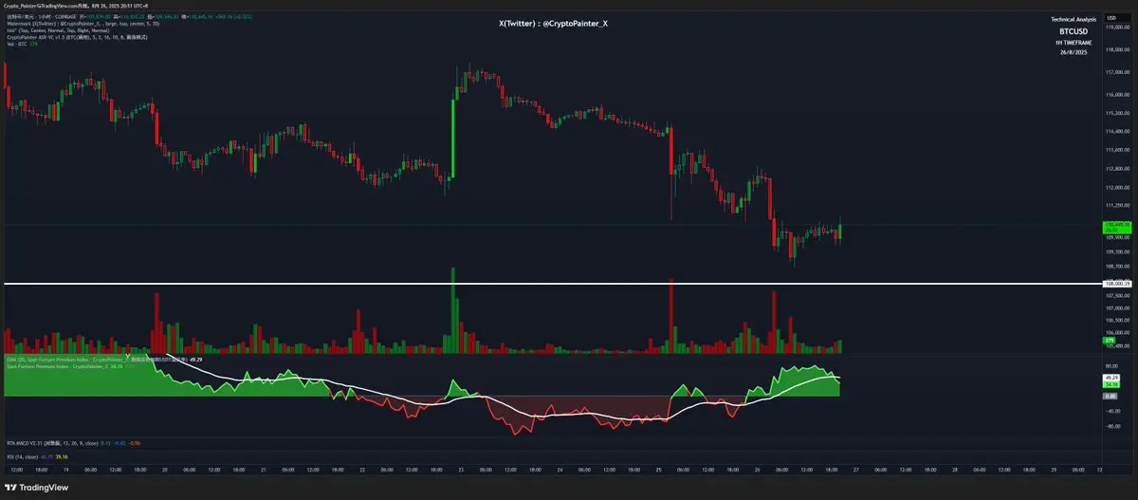Click date label 20 on time axis
Screen dimensions: 1138x500
[164, 469]
